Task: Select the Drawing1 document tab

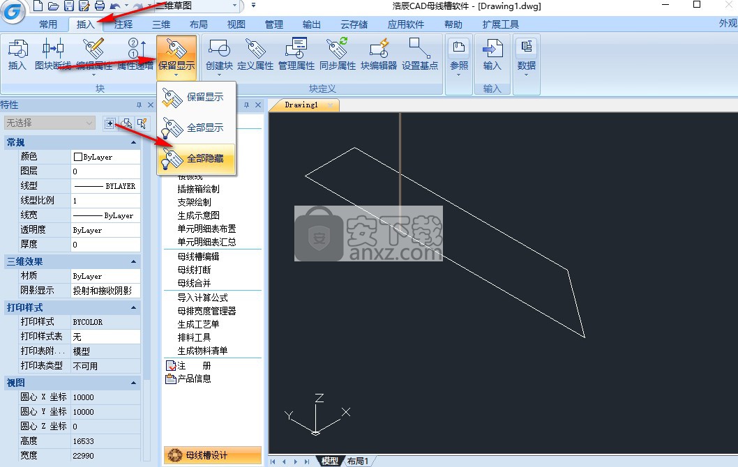Action: pos(303,105)
